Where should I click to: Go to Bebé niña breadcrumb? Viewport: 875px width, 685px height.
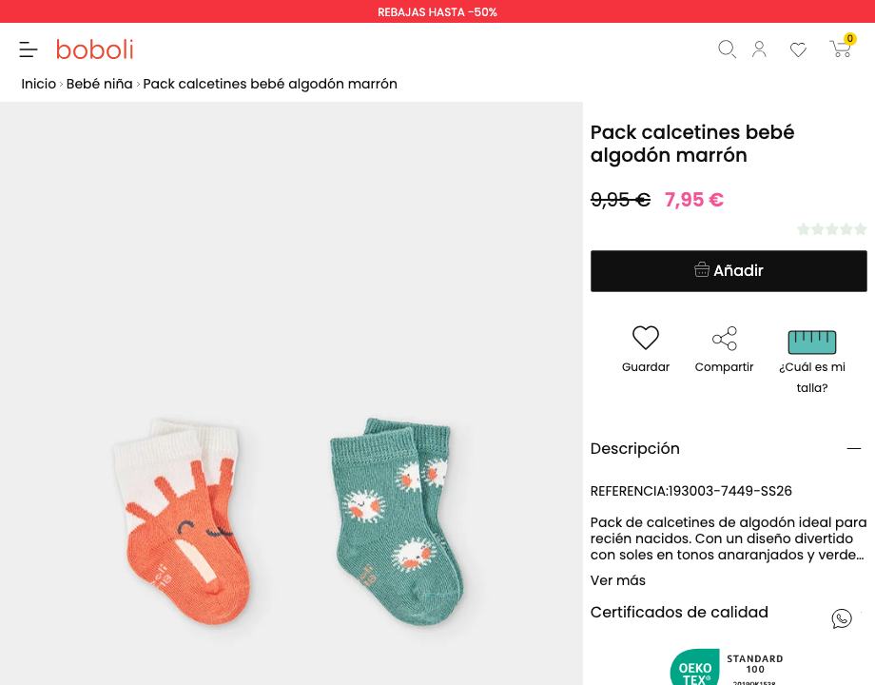tap(99, 84)
